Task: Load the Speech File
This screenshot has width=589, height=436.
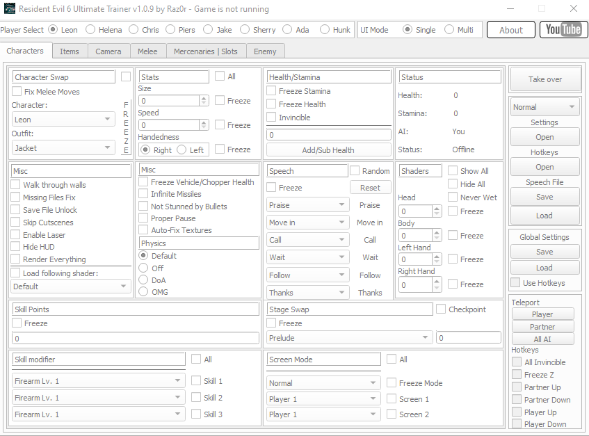Action: tap(544, 216)
